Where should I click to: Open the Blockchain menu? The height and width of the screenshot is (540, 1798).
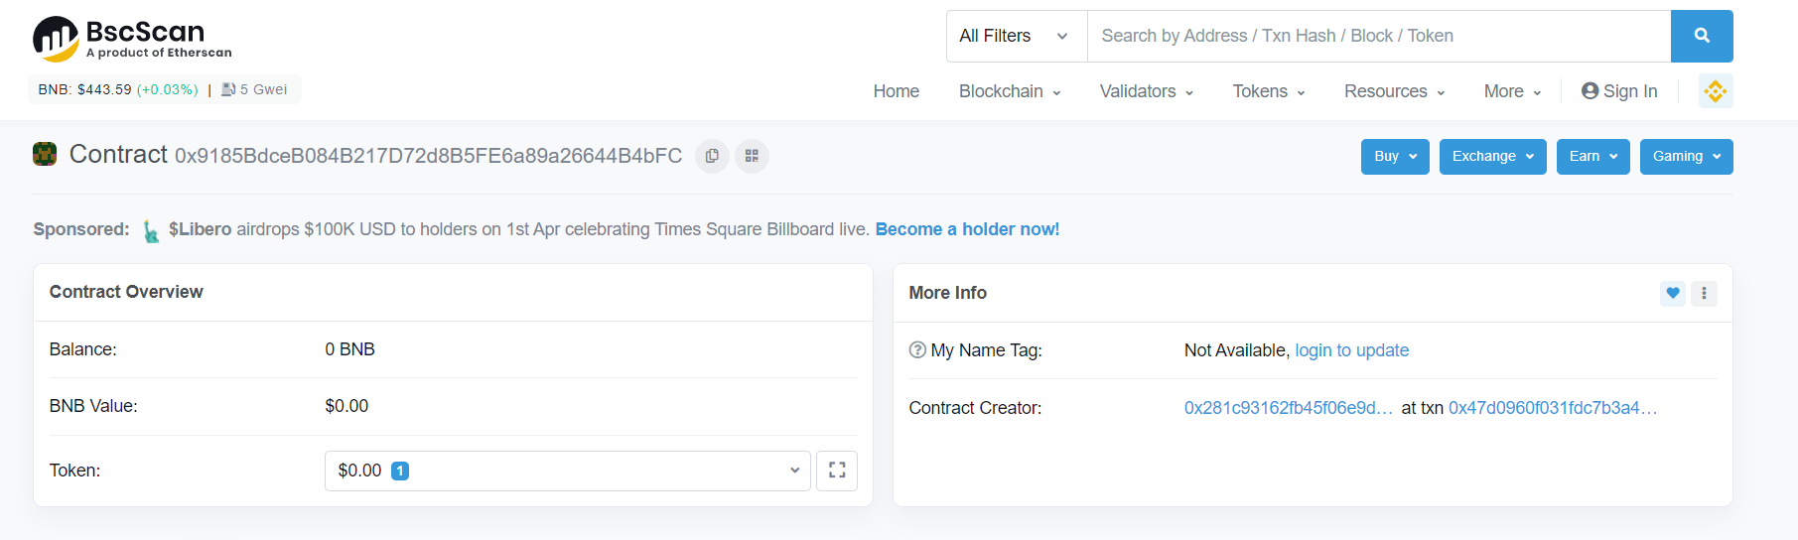(1009, 91)
